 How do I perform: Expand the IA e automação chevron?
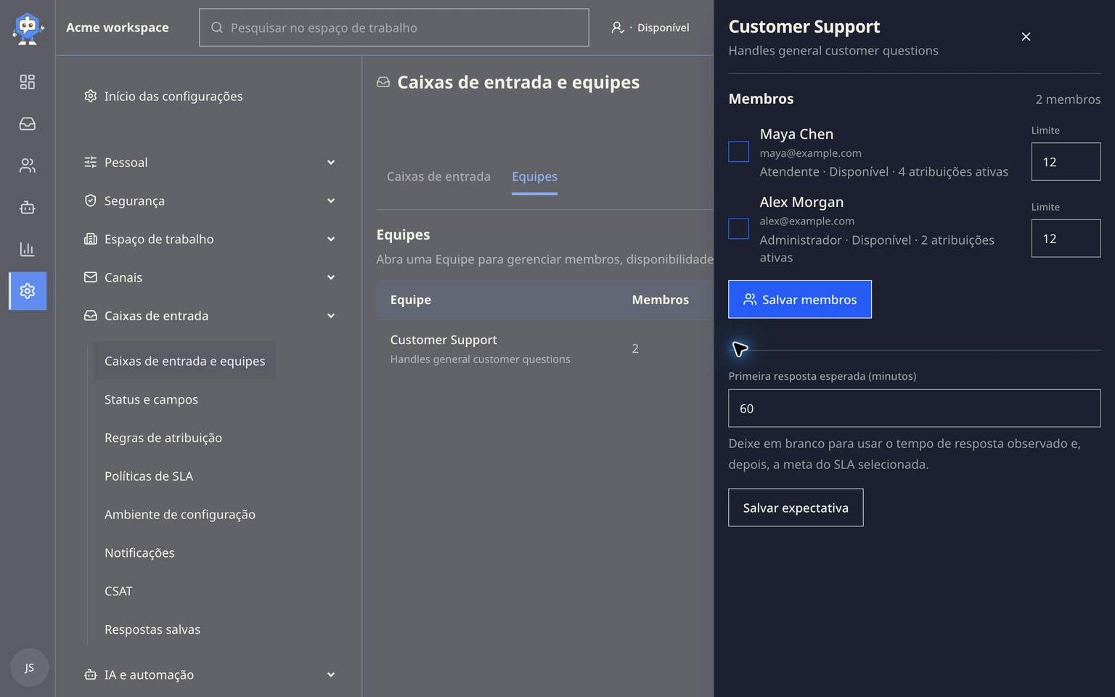point(331,675)
